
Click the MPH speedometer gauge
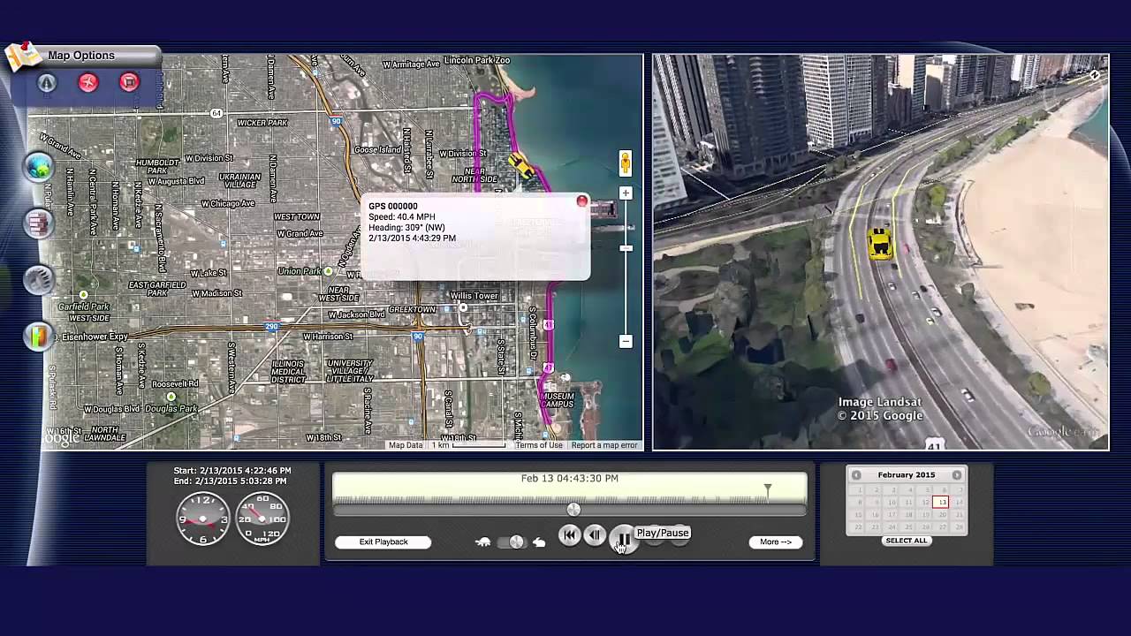click(262, 519)
